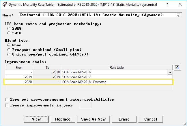Screen dimensions: 187x126
Task: Cancel the dialog
Action: 150,119
